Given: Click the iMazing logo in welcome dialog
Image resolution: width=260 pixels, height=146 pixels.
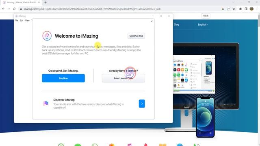Looking at the screenshot, I should coord(47,36).
